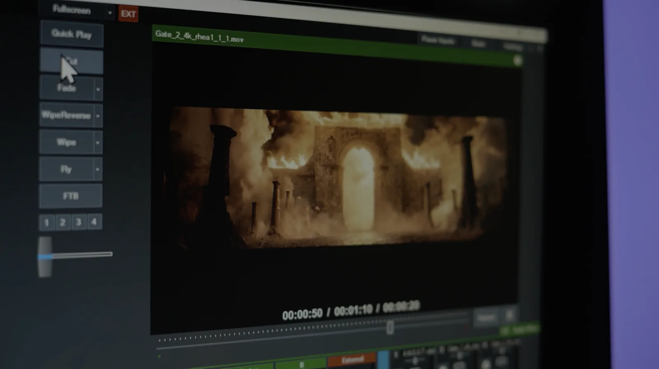This screenshot has width=659, height=369.
Task: Select numbered button 1 below FTB
Action: [x=47, y=223]
